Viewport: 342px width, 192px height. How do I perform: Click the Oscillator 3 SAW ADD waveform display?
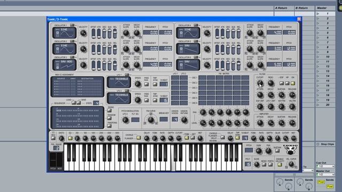click(x=65, y=65)
